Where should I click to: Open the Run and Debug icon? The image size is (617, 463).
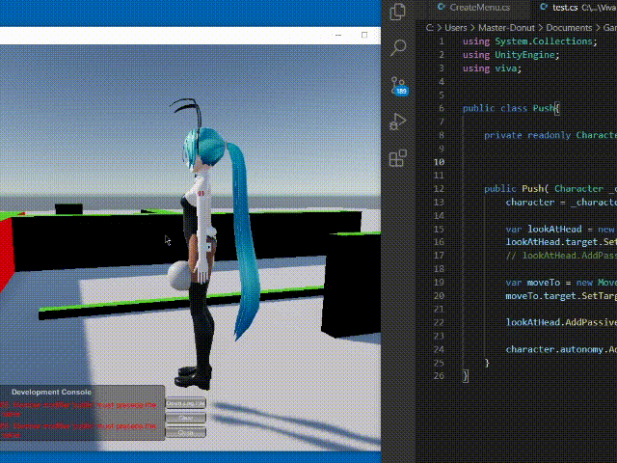[x=398, y=122]
